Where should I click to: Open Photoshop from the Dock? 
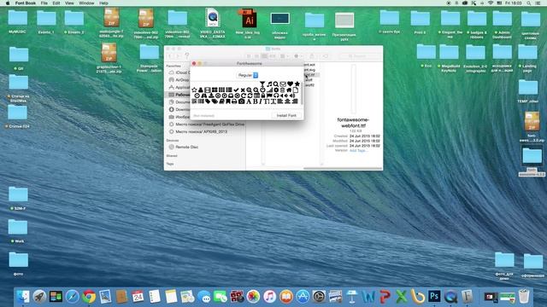pos(434,297)
